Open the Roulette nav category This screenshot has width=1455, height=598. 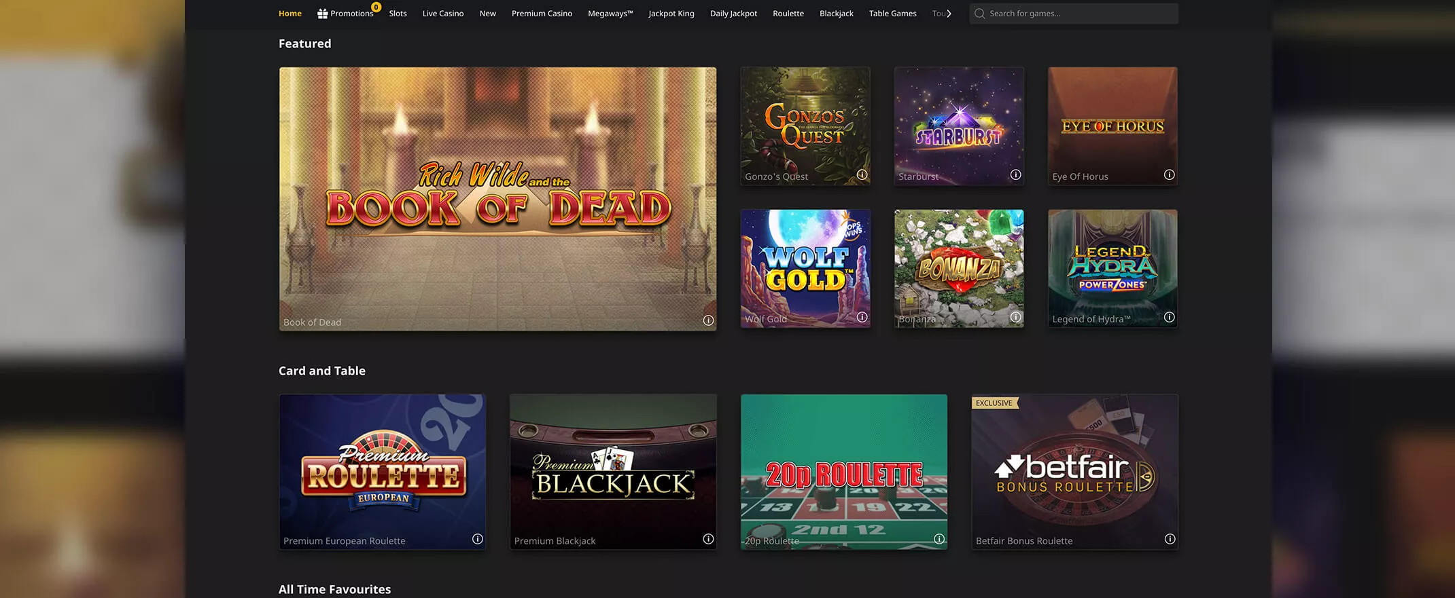click(788, 14)
